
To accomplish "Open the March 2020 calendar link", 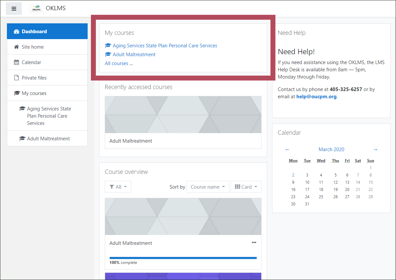I will pyautogui.click(x=331, y=150).
